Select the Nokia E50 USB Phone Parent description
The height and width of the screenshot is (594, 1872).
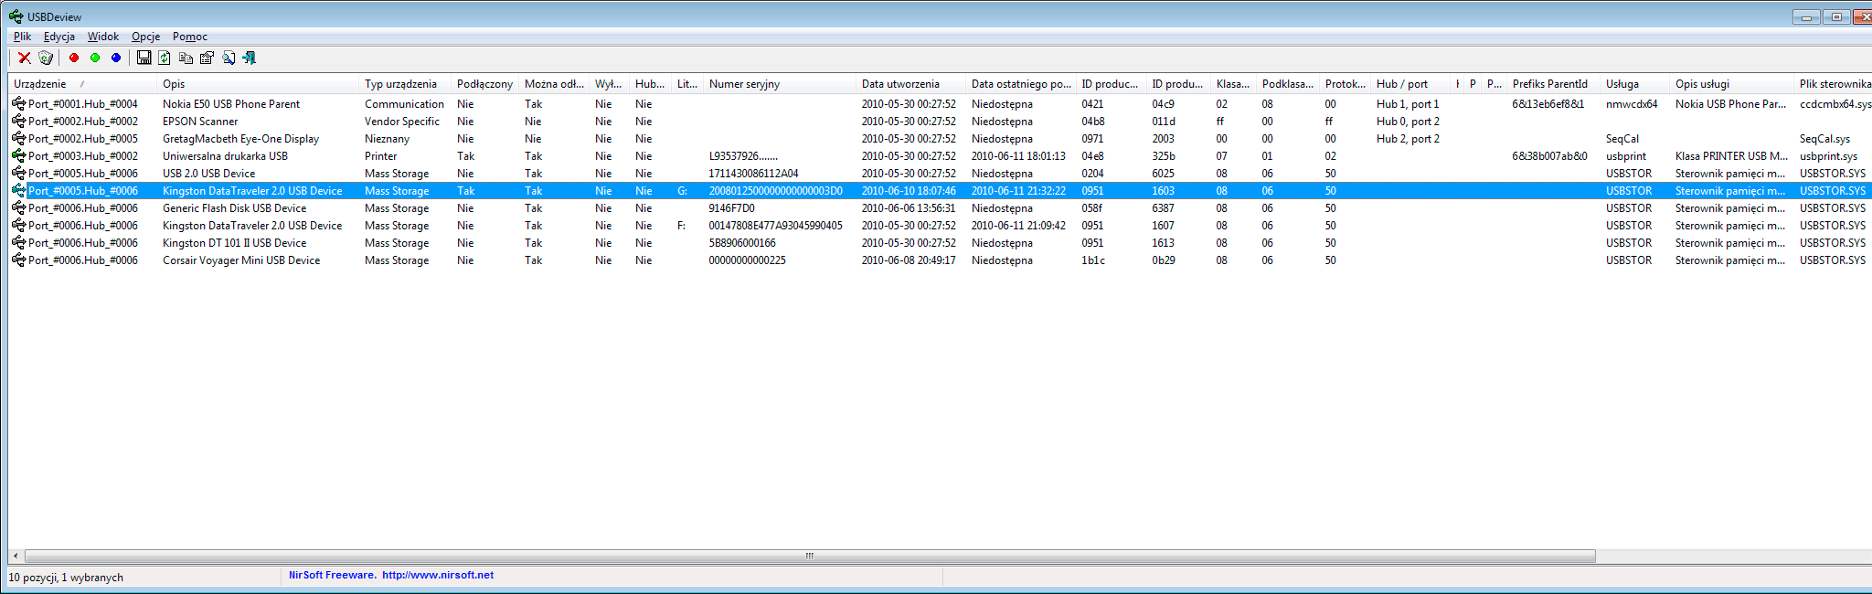[231, 104]
